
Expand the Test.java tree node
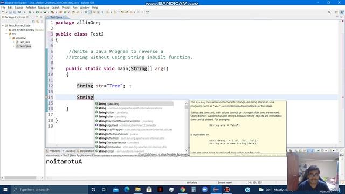pos(13,42)
